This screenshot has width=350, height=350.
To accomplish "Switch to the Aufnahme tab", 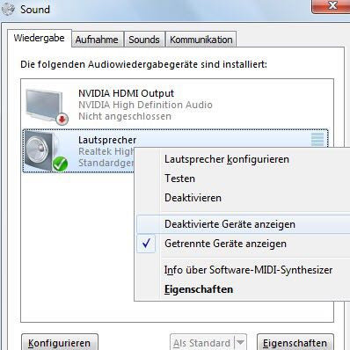I will point(97,40).
